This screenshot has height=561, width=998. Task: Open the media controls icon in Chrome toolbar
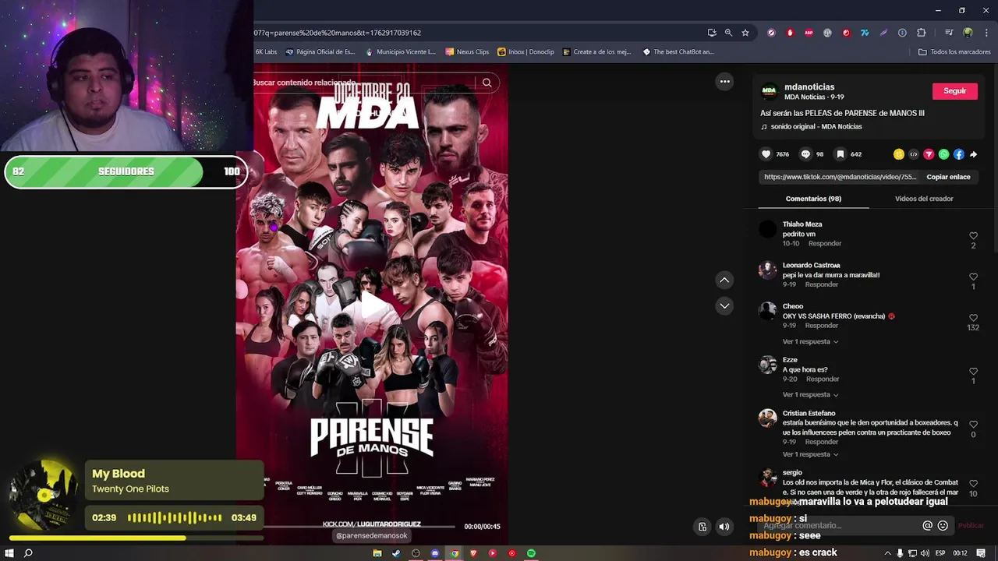949,33
